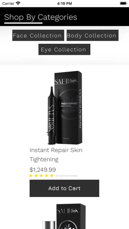Tap the fifth yellow rating star

coord(52,176)
